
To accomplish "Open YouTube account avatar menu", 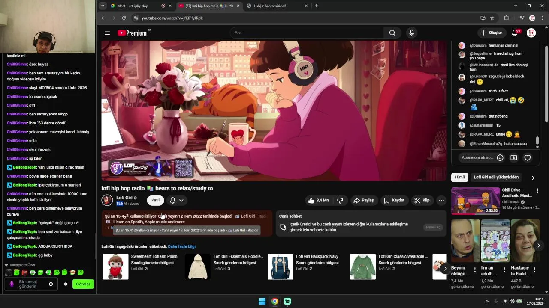I will (531, 33).
